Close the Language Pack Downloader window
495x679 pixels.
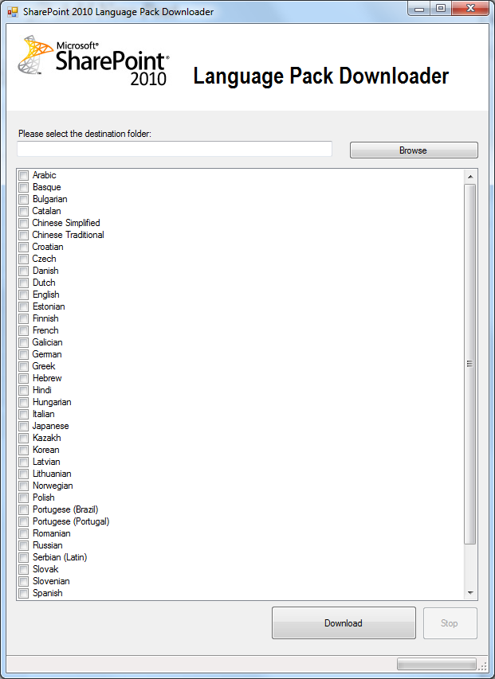click(471, 8)
